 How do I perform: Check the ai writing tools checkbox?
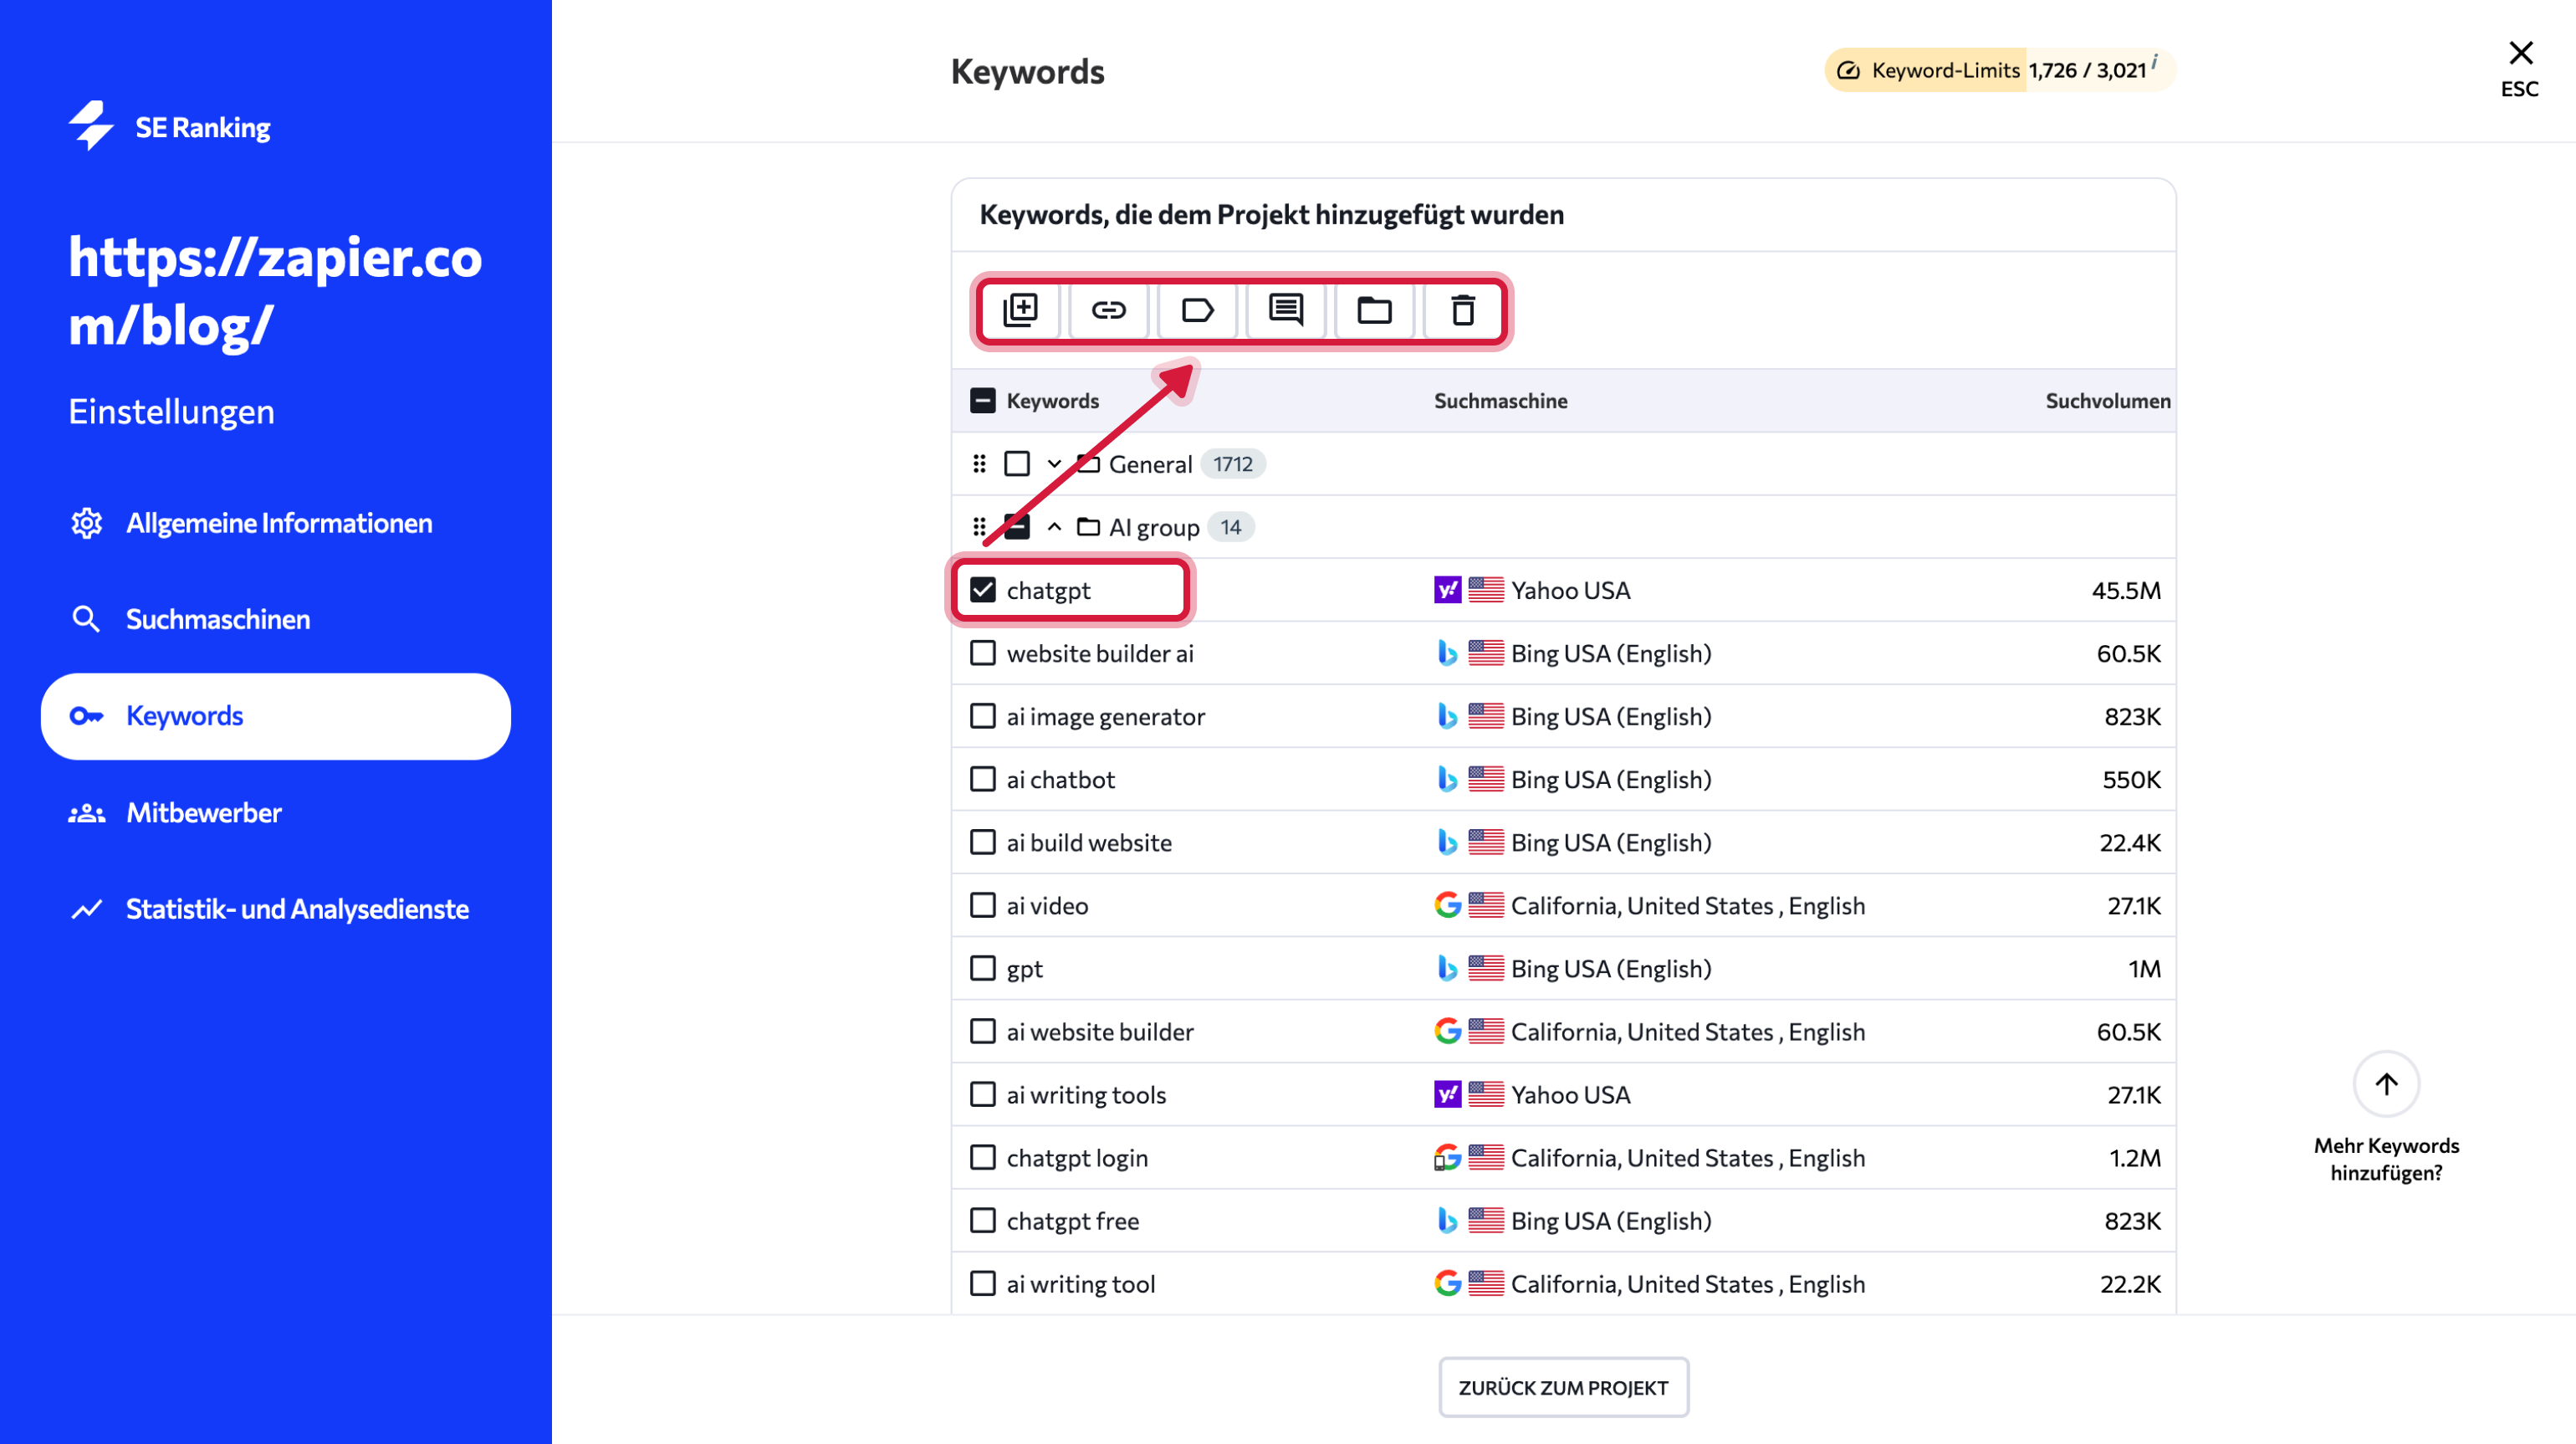983,1094
